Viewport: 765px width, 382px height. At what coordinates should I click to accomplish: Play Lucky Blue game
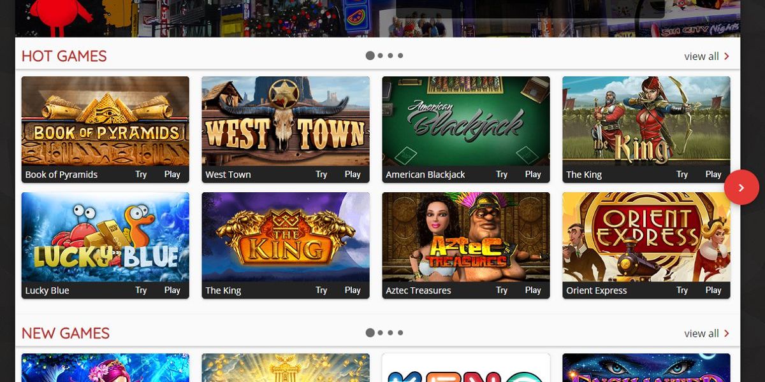(172, 290)
